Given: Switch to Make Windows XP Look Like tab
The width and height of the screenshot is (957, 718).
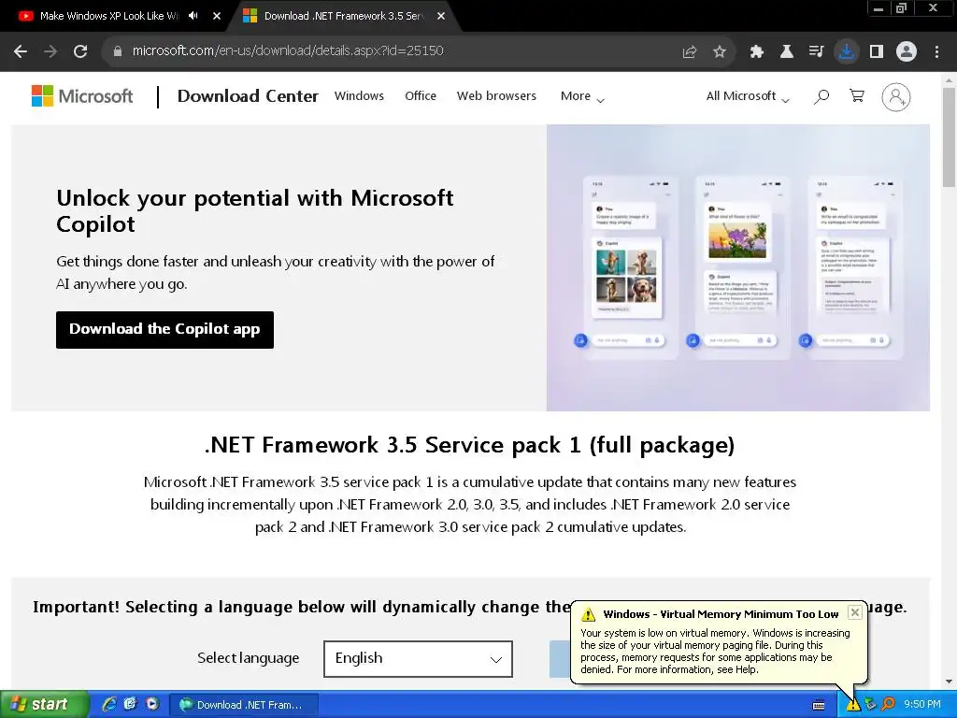Looking at the screenshot, I should pyautogui.click(x=108, y=16).
